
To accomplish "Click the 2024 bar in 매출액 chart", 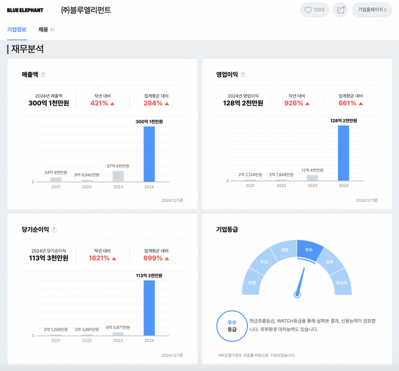I will (x=149, y=154).
